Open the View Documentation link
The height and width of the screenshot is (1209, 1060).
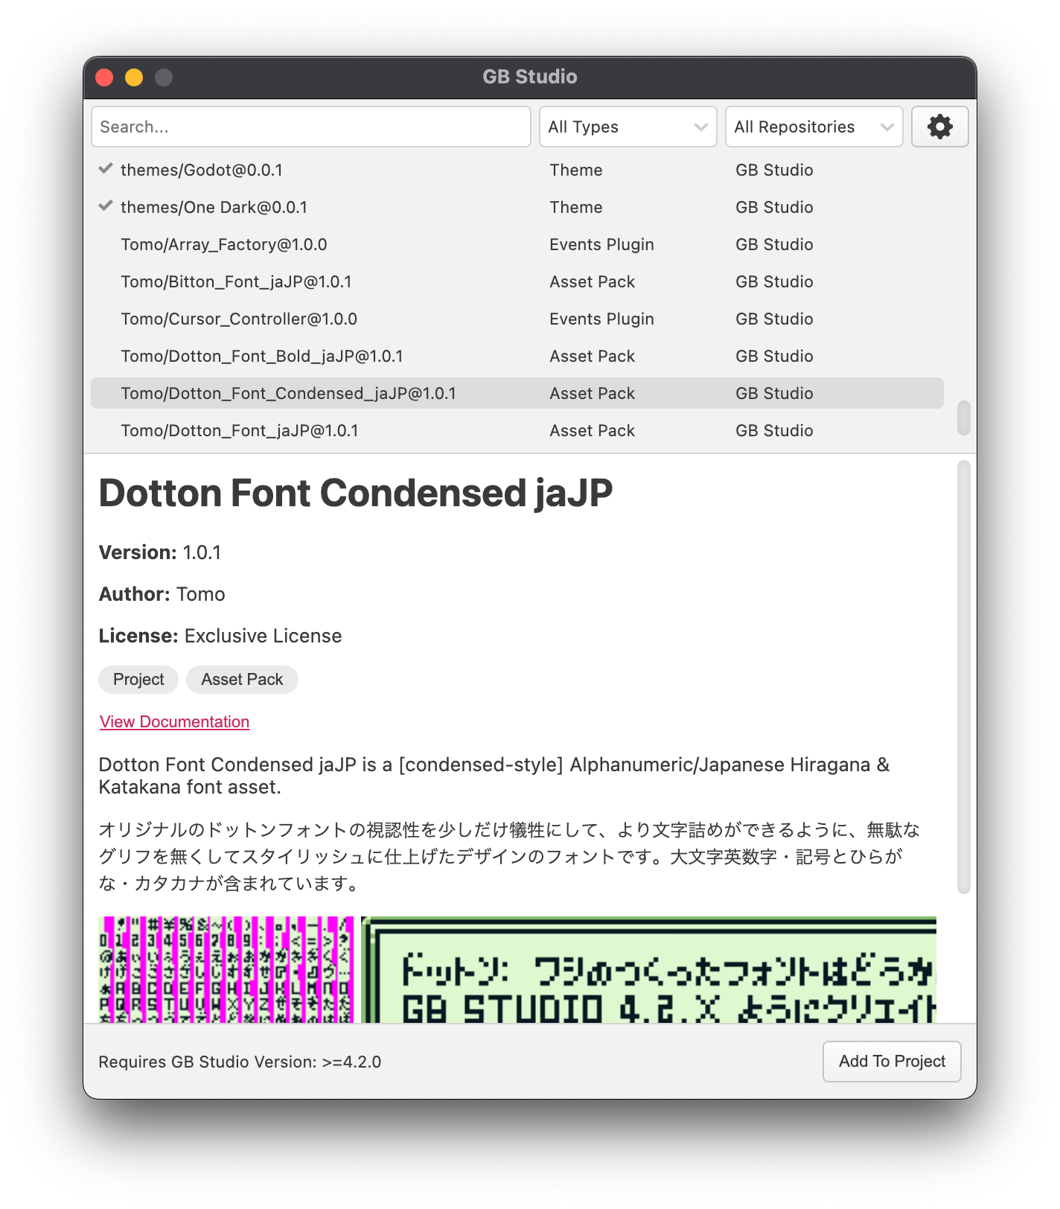coord(174,722)
